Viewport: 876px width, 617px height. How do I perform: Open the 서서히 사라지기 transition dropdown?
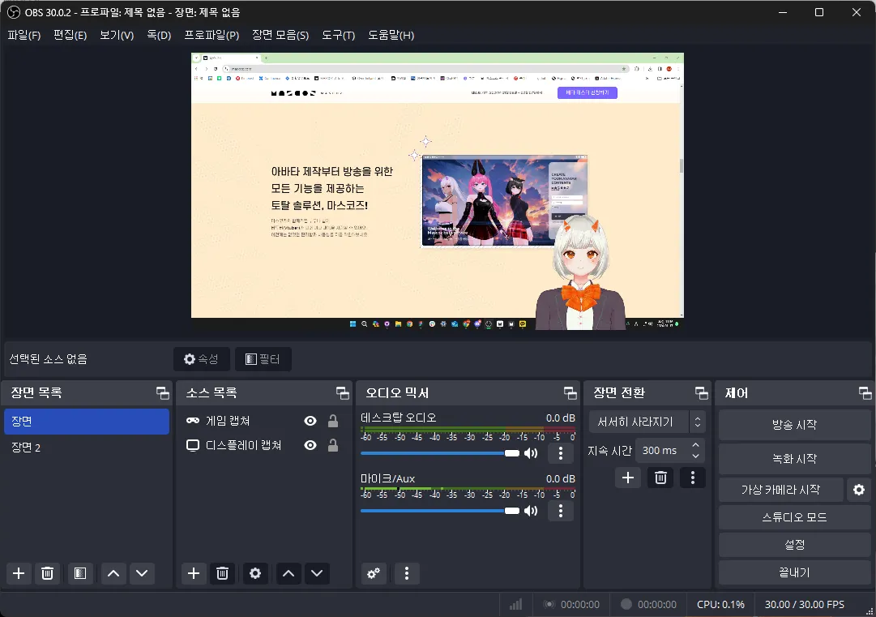(646, 422)
